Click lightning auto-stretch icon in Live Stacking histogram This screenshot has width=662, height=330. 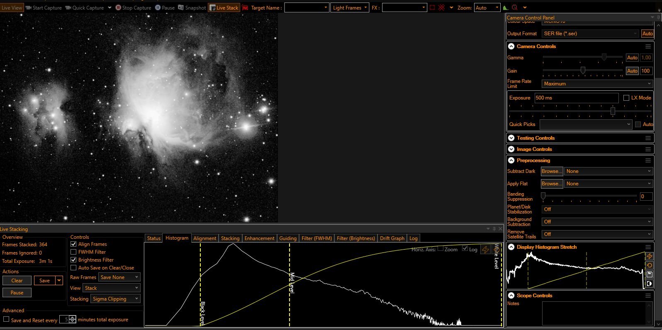pyautogui.click(x=485, y=249)
